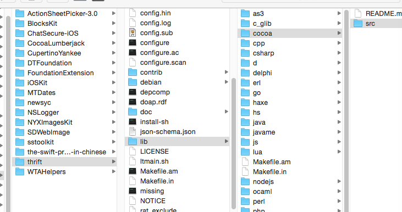Select the Makefile.am executable icon in second column
Screen dimensions: 402x212
pos(133,171)
